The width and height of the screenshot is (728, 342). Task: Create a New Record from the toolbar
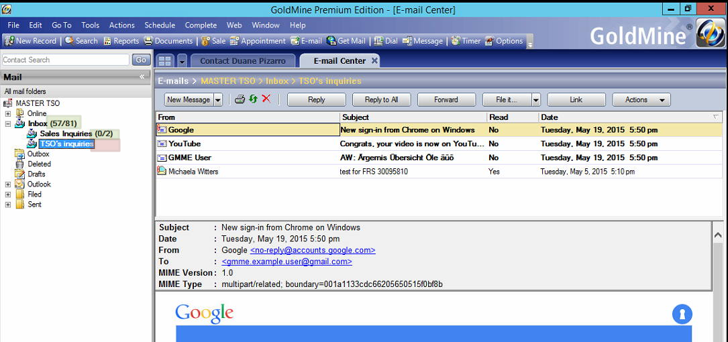pyautogui.click(x=31, y=41)
